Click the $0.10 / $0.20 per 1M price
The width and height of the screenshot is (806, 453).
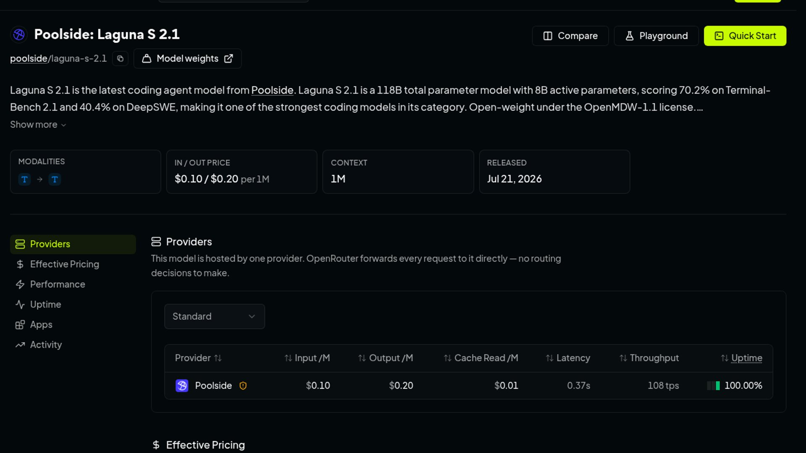(x=222, y=179)
